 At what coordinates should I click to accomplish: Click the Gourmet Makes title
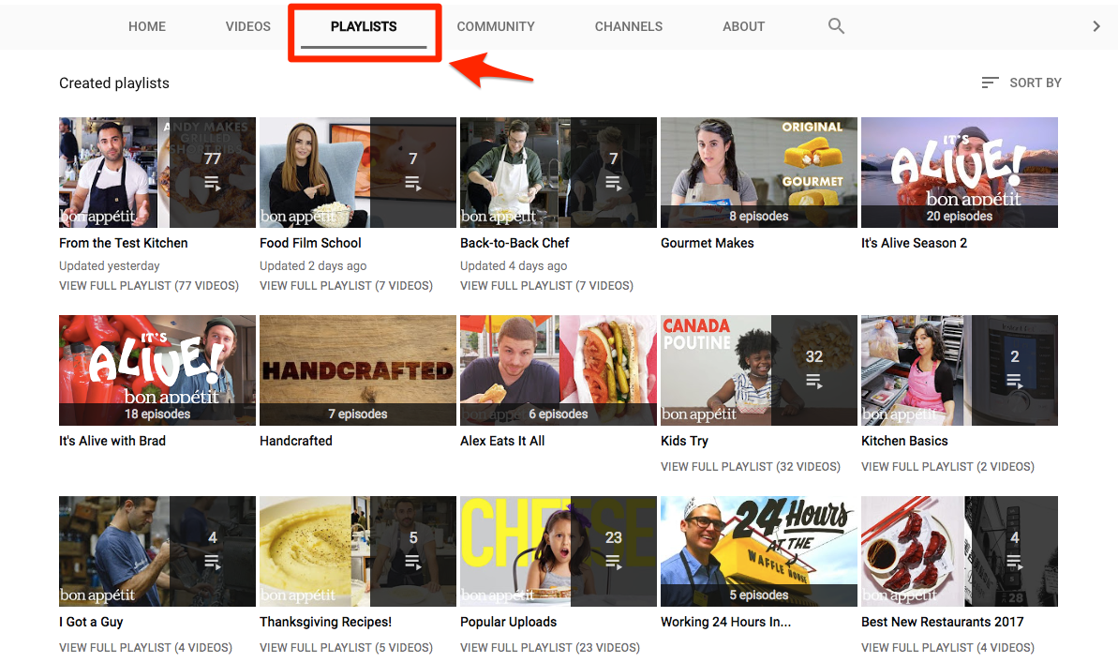click(x=708, y=244)
